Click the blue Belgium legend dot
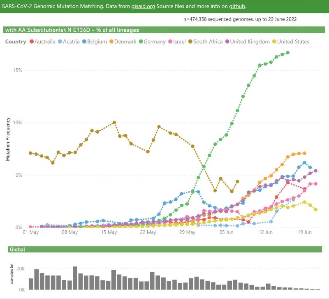This screenshot has height=299, width=329. click(84, 42)
